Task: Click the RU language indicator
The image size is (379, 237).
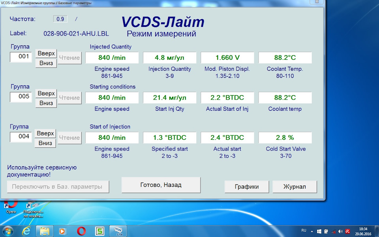Action: tap(304, 230)
